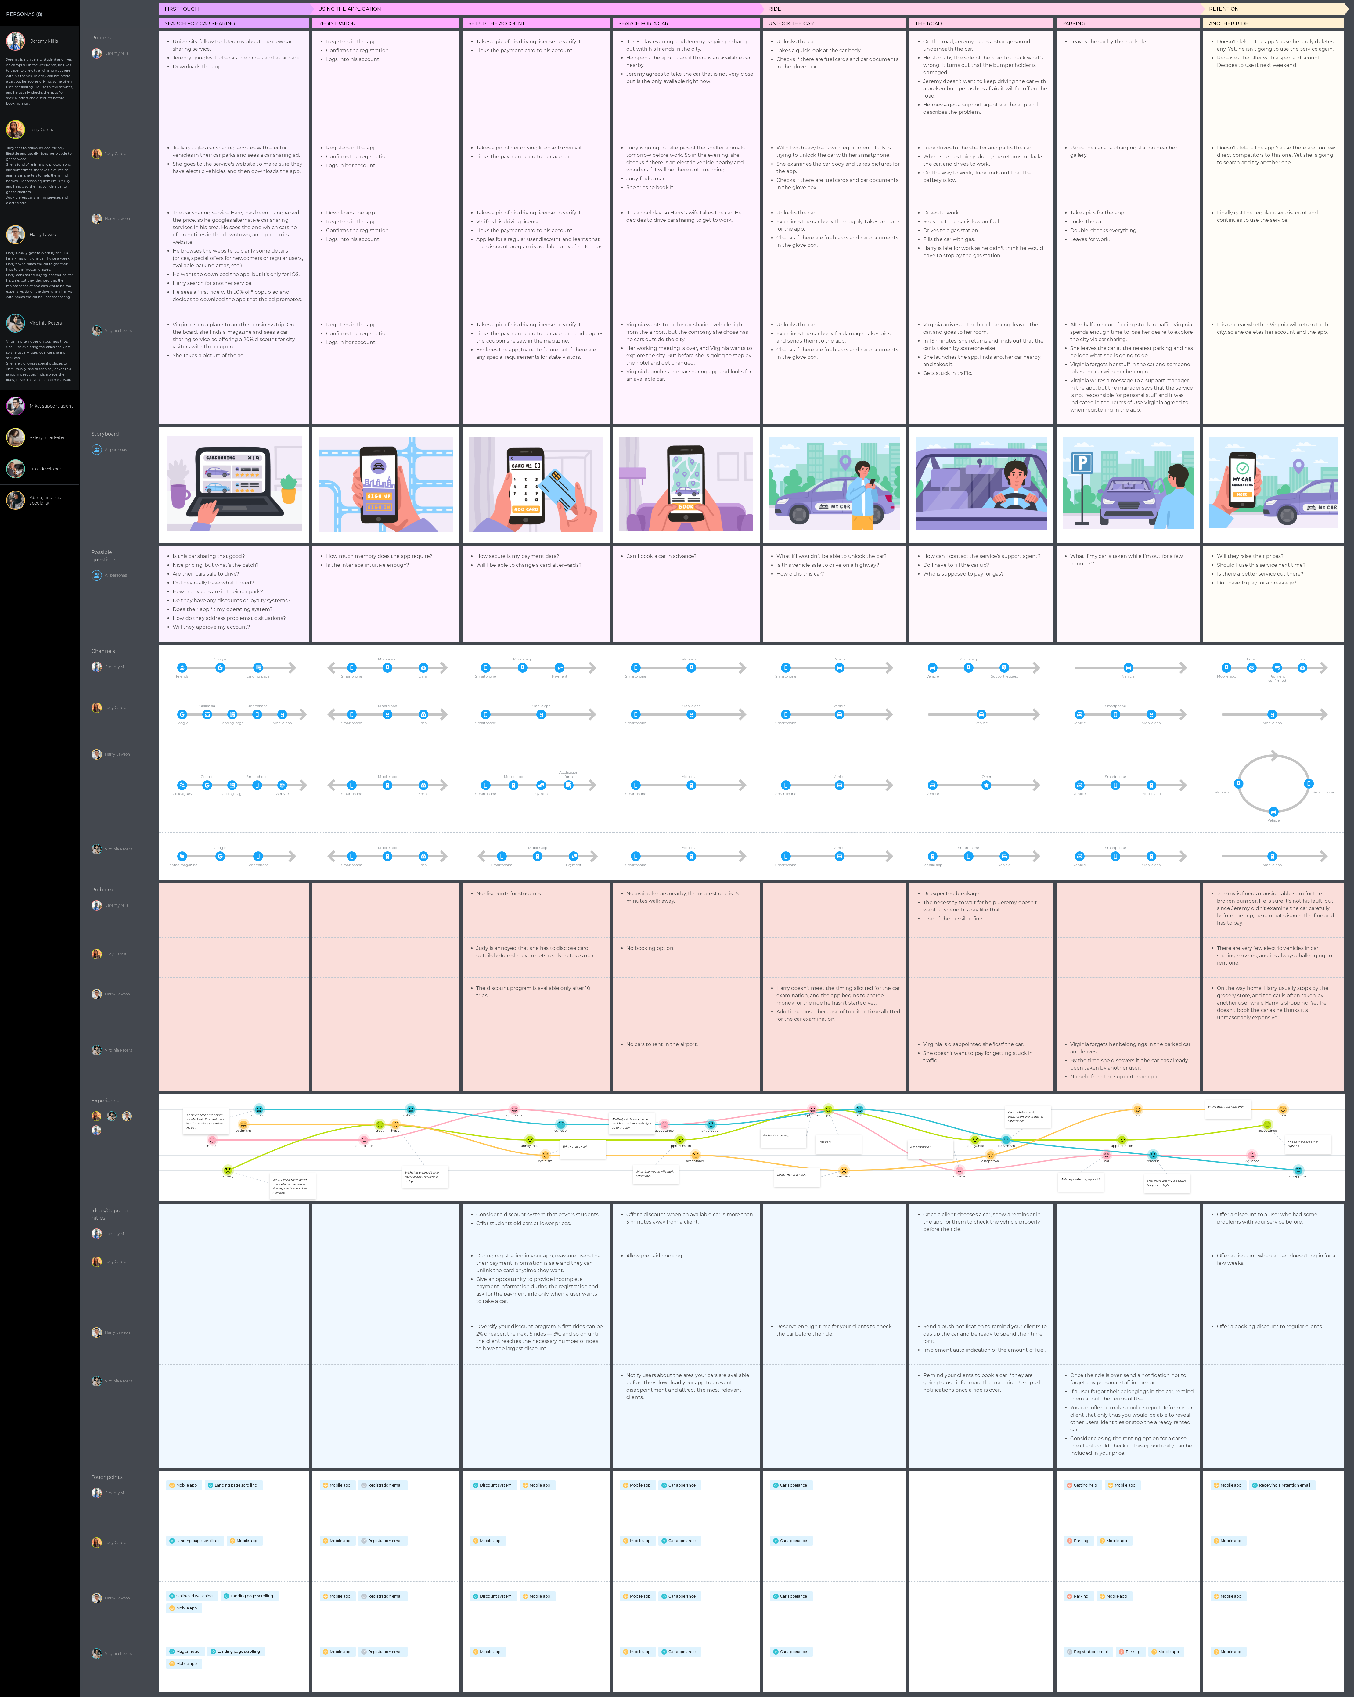The width and height of the screenshot is (1354, 1697).
Task: Click the Online ad channel icon
Action: [207, 715]
